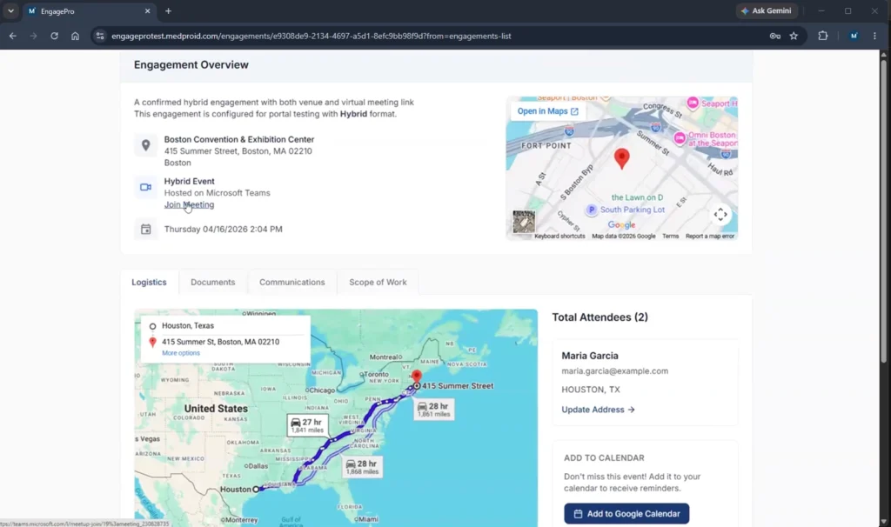This screenshot has width=891, height=527.
Task: Click Boston Convention & Exhibition Center name
Action: 238,139
